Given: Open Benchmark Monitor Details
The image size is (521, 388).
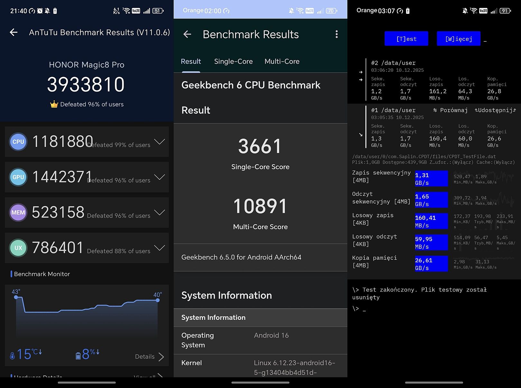Looking at the screenshot, I should [x=150, y=356].
